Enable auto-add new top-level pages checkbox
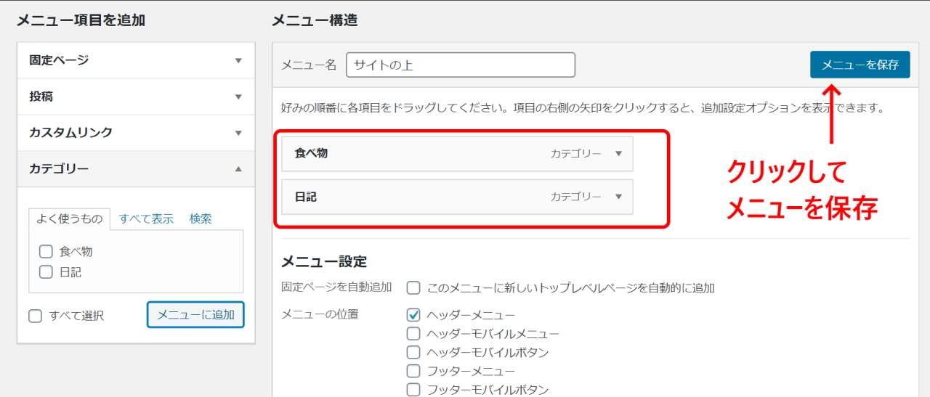The height and width of the screenshot is (397, 930). point(413,288)
